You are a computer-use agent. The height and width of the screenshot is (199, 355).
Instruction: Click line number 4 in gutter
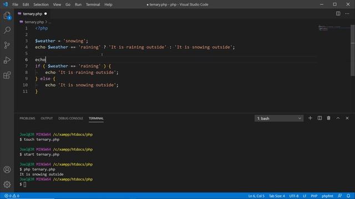pyautogui.click(x=26, y=47)
